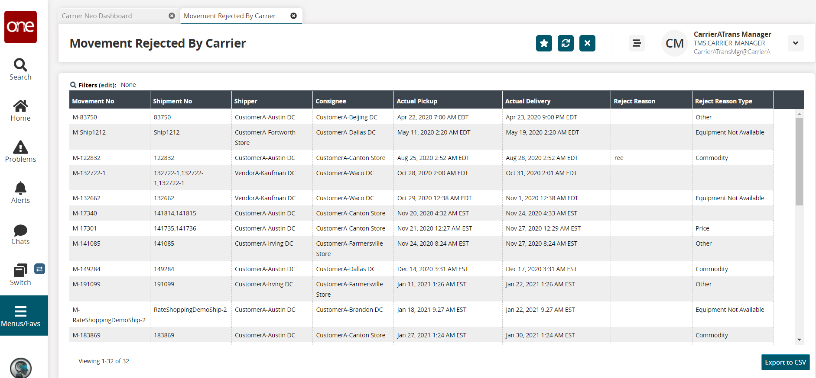Click the vertical scrollbar thumb
This screenshot has width=816, height=378.
pos(799,161)
